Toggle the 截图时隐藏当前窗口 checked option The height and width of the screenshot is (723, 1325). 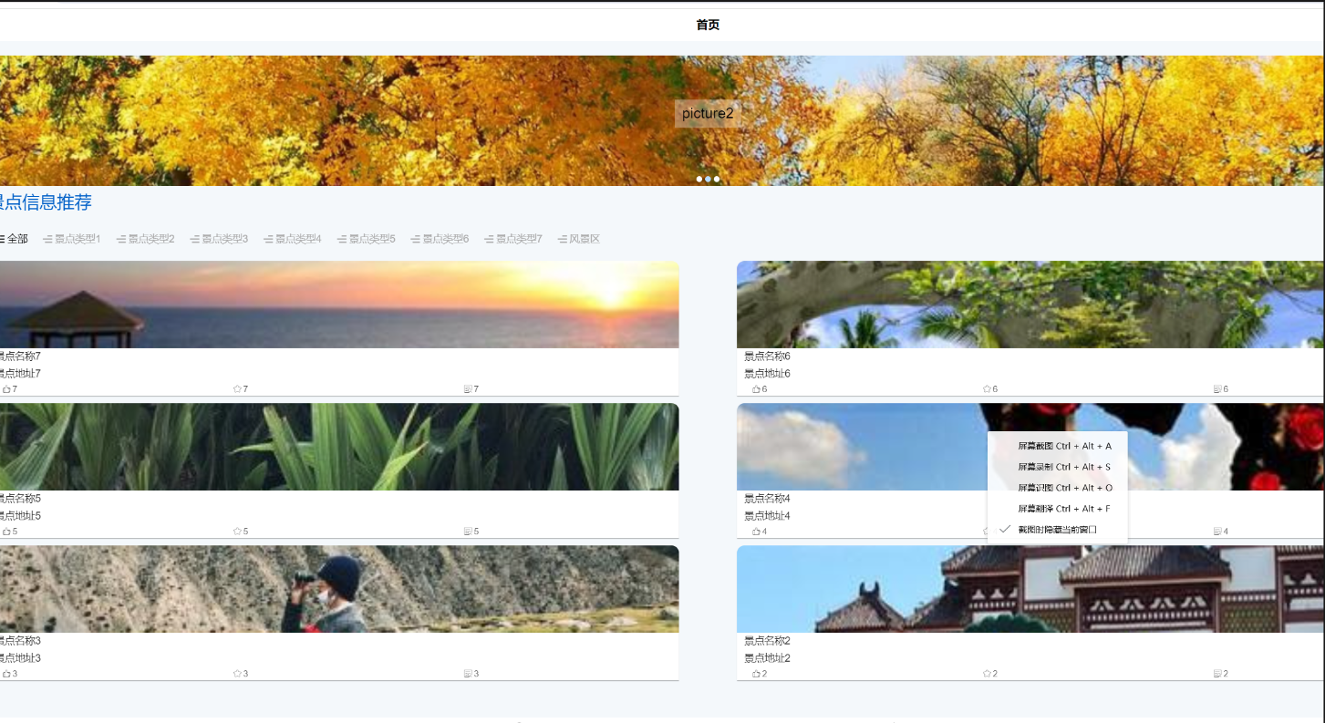pos(1057,530)
